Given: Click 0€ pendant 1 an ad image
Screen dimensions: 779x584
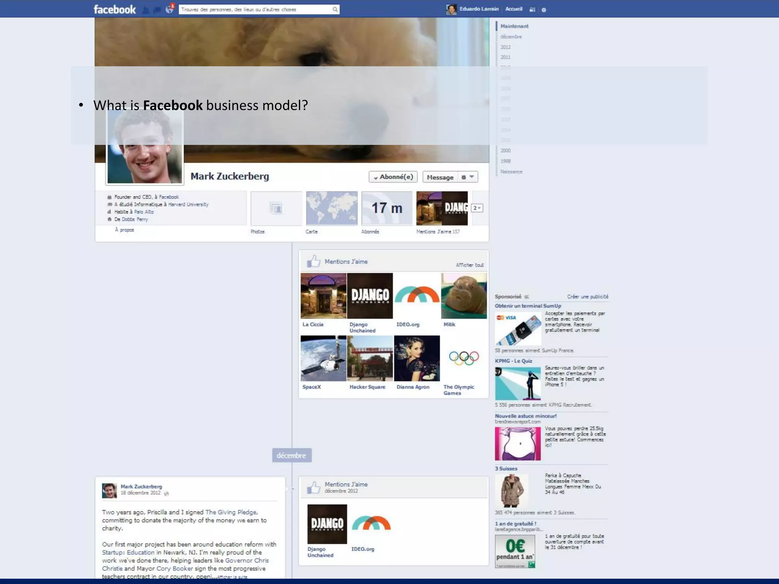Looking at the screenshot, I should tap(515, 551).
